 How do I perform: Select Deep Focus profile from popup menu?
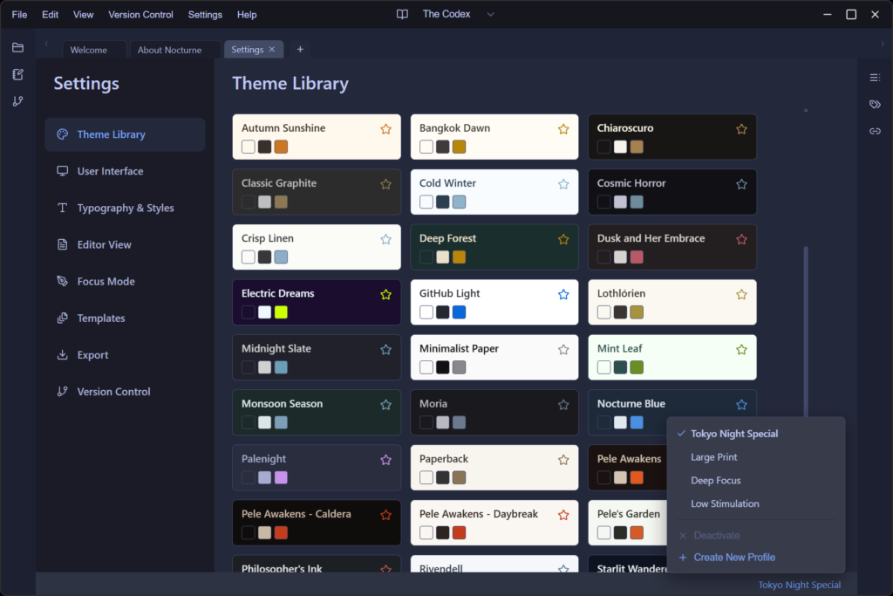[715, 481]
